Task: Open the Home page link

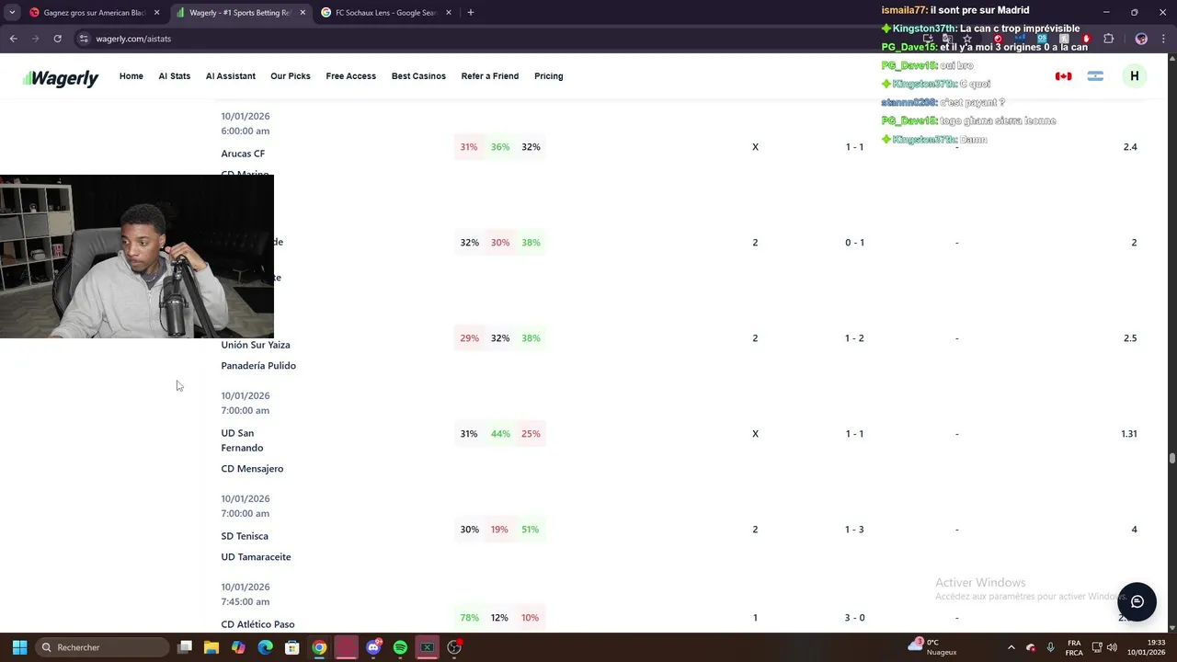Action: tap(131, 76)
